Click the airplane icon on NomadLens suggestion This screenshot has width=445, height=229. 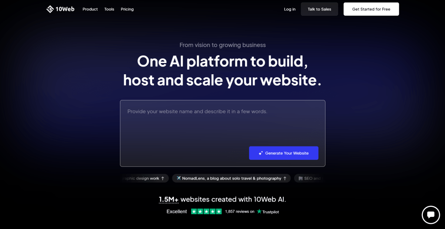[x=179, y=178]
